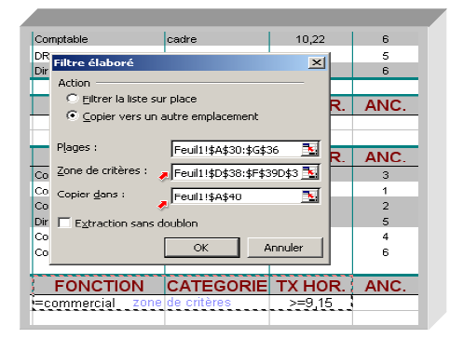The width and height of the screenshot is (450, 338).
Task: Confirm the filter with OK button
Action: point(202,248)
